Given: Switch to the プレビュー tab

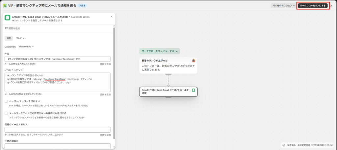Looking at the screenshot, I should point(21,38).
